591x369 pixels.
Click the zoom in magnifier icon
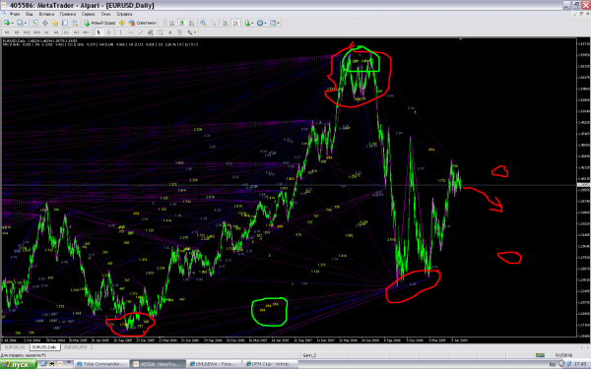203,23
